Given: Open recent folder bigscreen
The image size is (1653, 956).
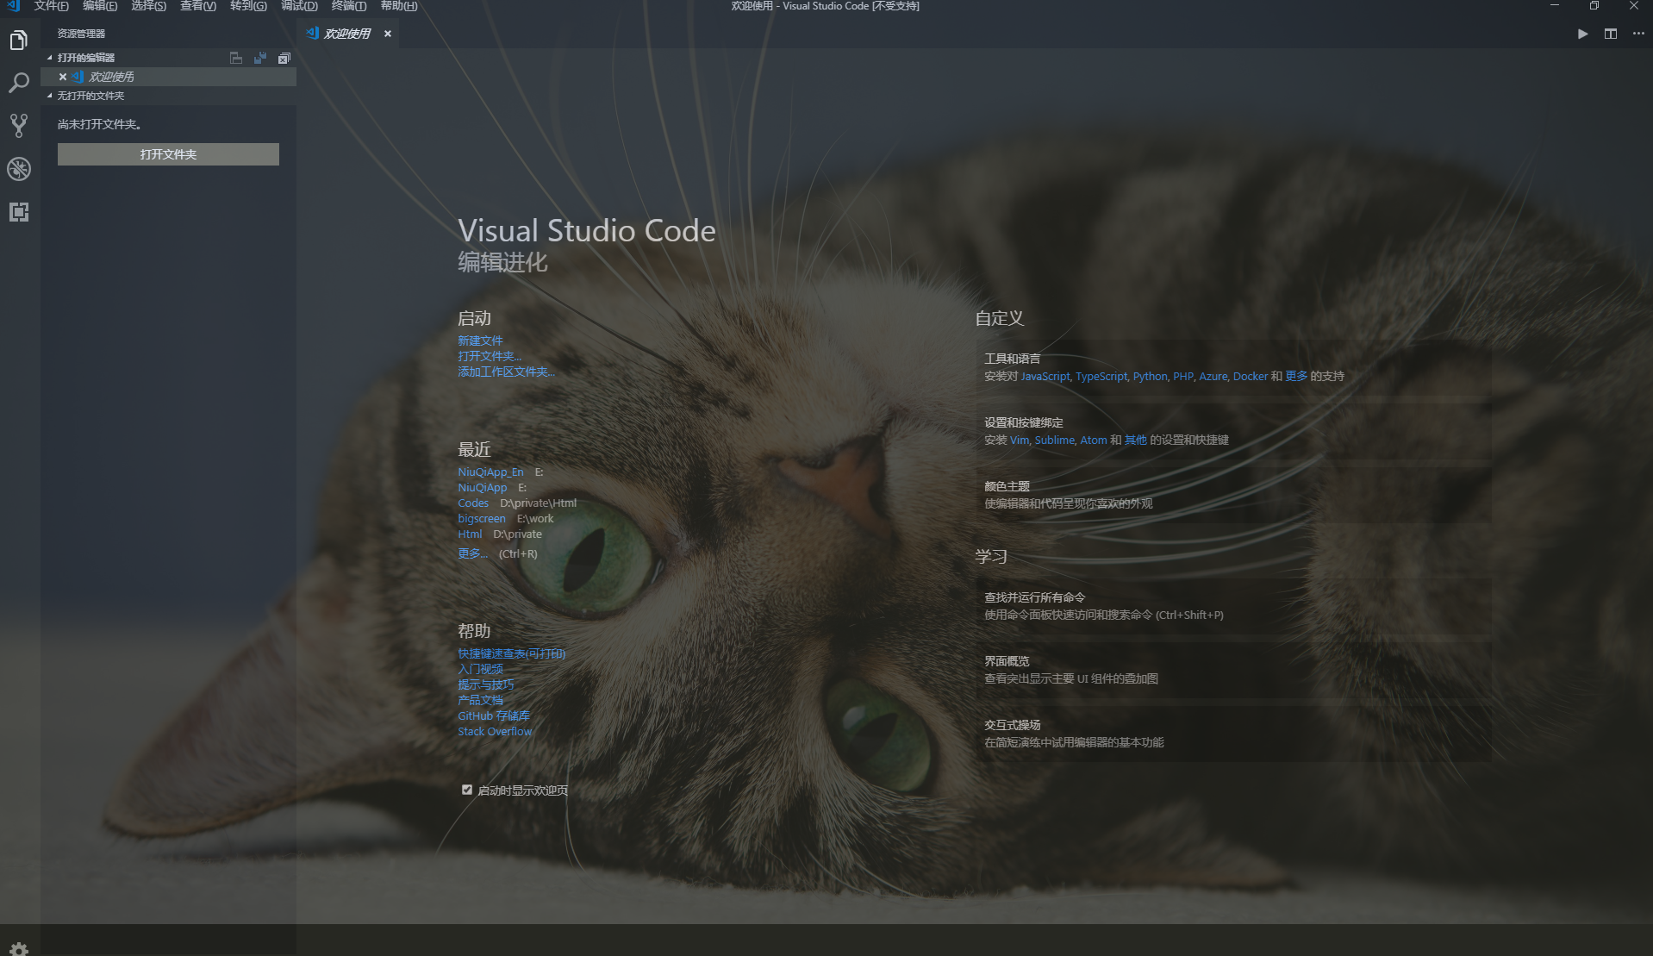Looking at the screenshot, I should [482, 518].
